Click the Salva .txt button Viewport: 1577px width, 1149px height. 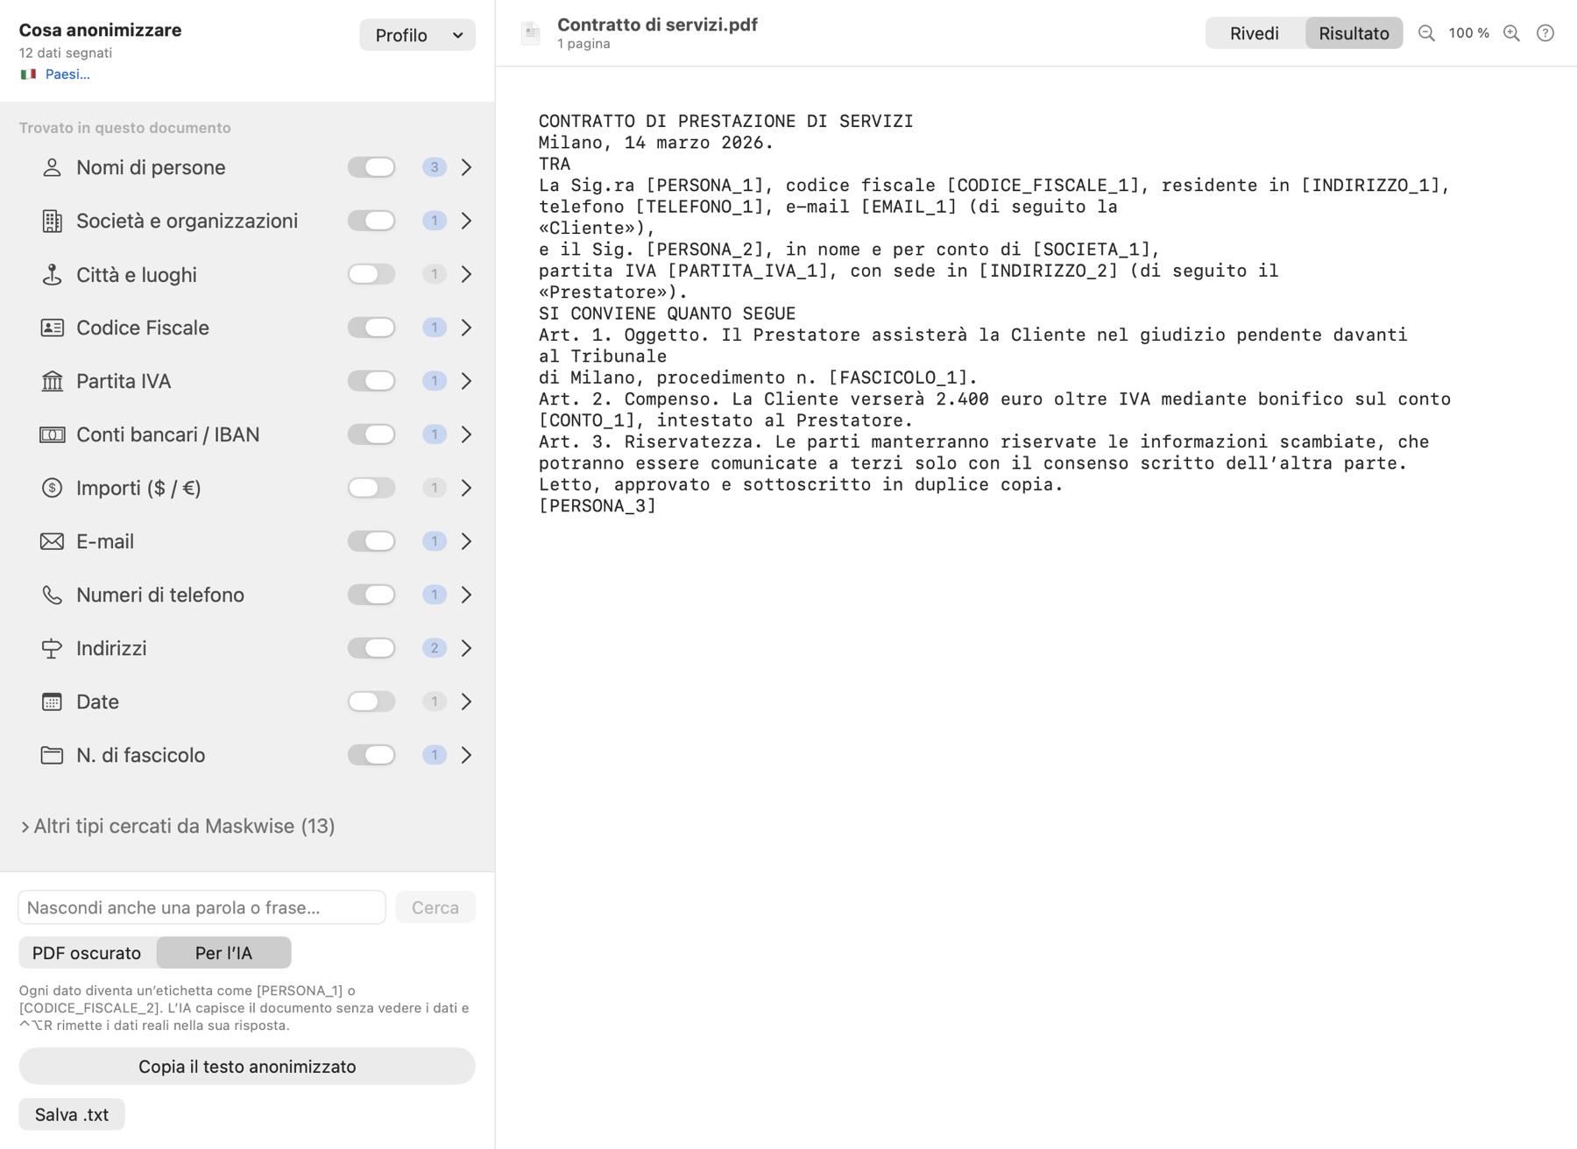[72, 1115]
